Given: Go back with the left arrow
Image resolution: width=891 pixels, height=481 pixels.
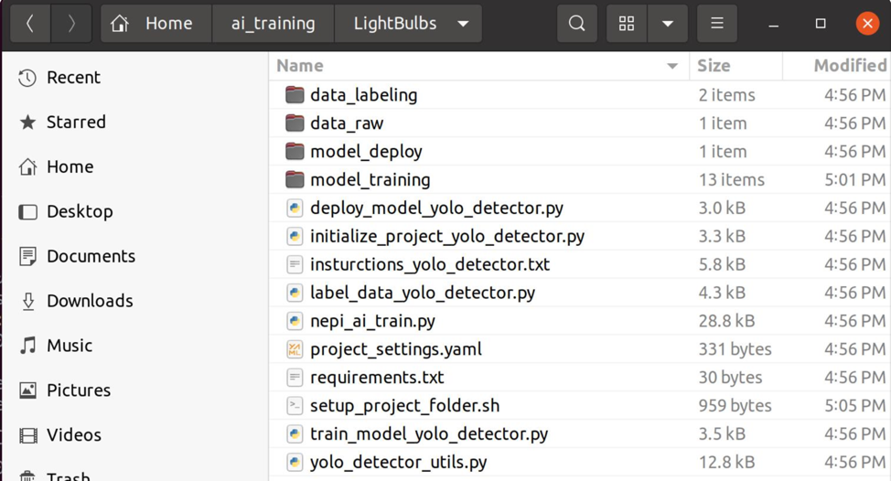Looking at the screenshot, I should point(30,24).
